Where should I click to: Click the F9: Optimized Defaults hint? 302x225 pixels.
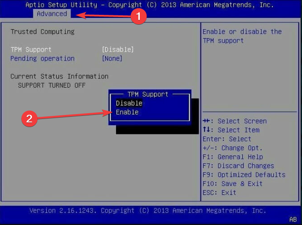pyautogui.click(x=244, y=175)
